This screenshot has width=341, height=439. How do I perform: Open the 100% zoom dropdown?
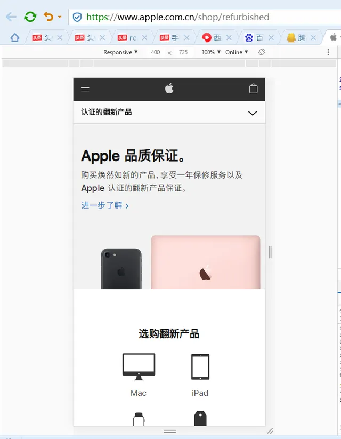[211, 52]
